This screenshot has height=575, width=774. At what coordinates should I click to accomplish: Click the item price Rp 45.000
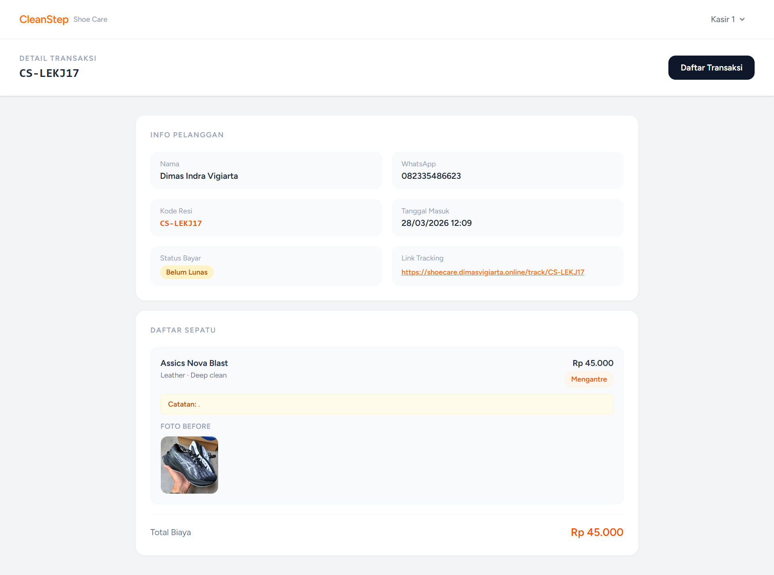593,363
